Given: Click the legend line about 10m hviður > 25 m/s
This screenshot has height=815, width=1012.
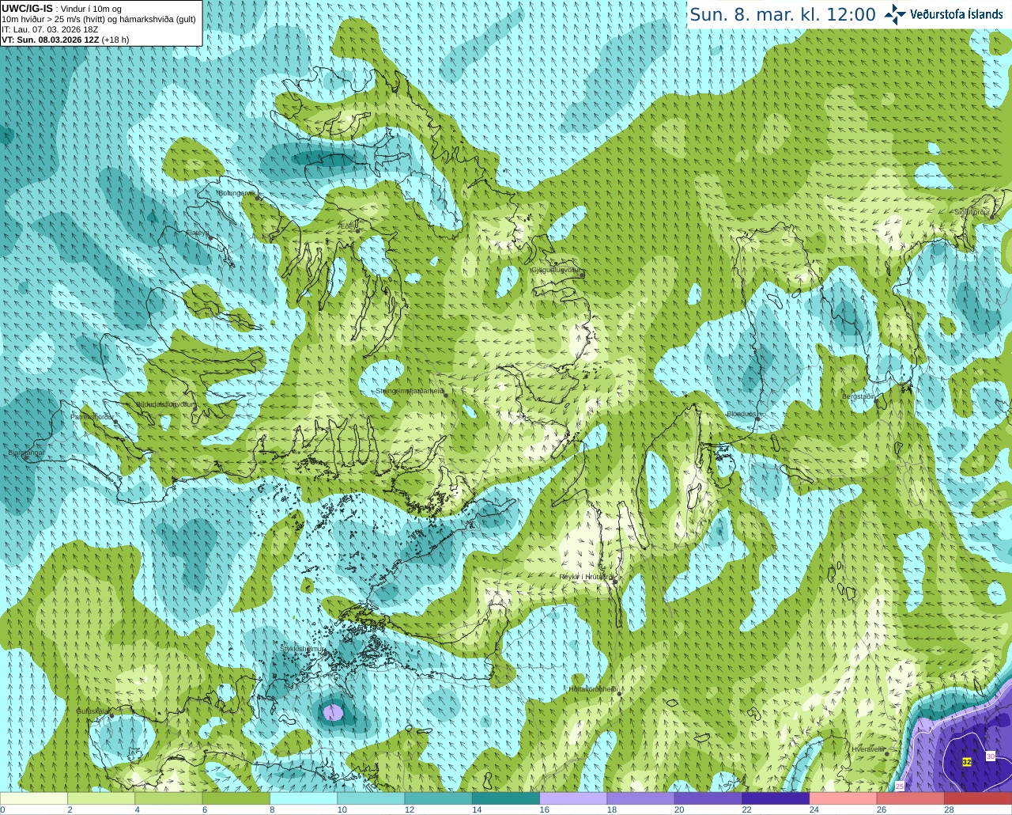Looking at the screenshot, I should (x=99, y=19).
